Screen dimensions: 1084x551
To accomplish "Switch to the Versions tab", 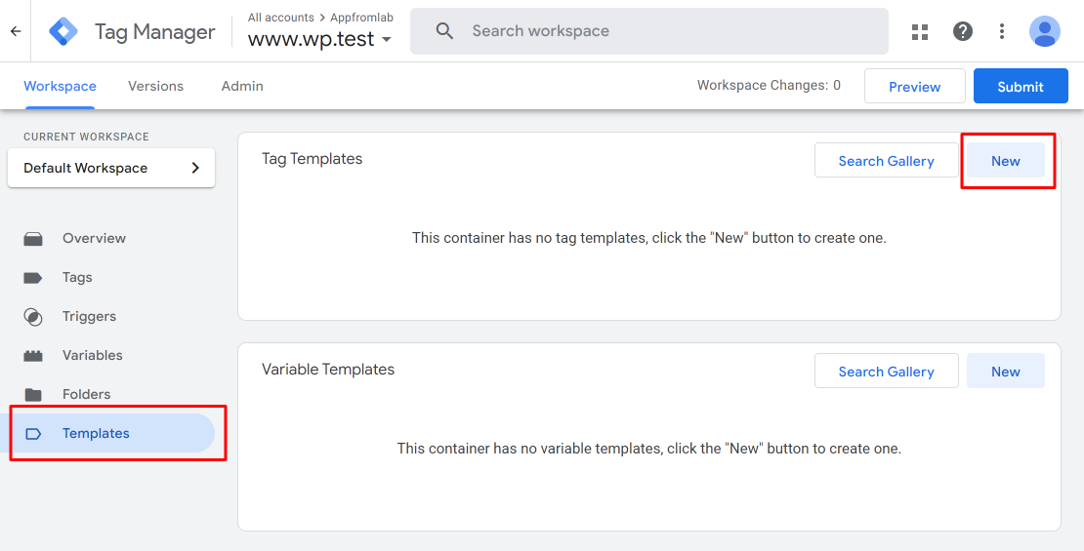I will 155,87.
